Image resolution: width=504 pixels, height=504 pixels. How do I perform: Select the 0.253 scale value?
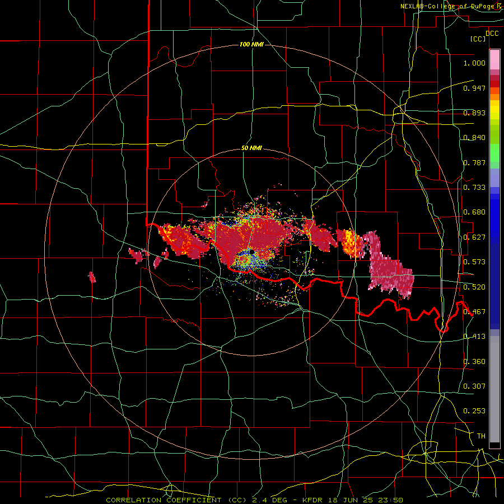click(x=474, y=411)
